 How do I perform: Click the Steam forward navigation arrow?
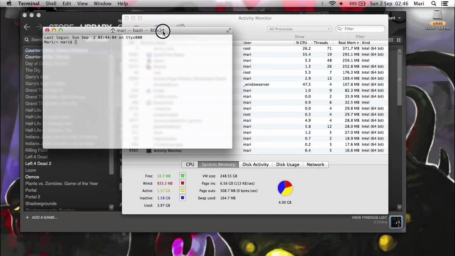39,27
